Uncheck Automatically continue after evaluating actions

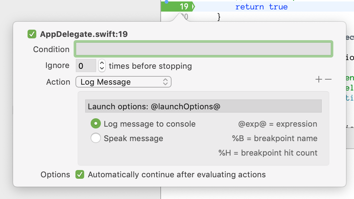point(80,174)
